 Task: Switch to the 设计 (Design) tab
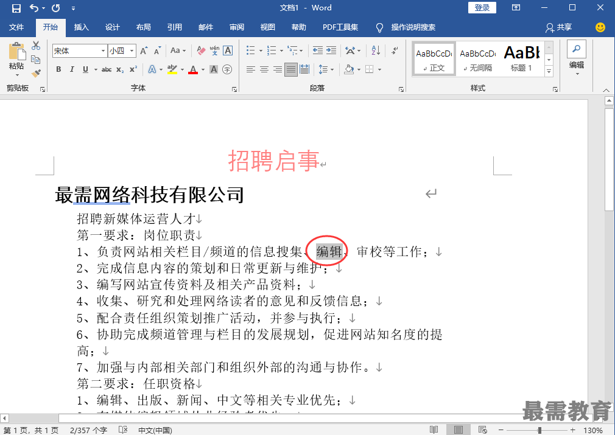(112, 27)
